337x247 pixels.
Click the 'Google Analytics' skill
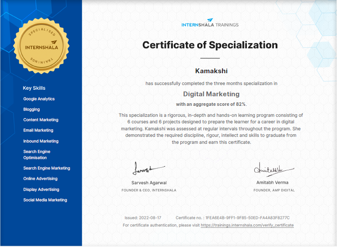39,99
